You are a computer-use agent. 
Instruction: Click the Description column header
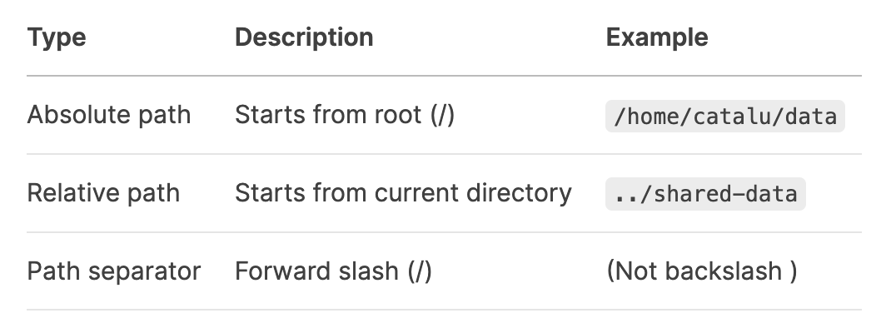(304, 37)
